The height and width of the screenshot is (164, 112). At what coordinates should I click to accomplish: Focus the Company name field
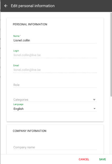point(55,147)
